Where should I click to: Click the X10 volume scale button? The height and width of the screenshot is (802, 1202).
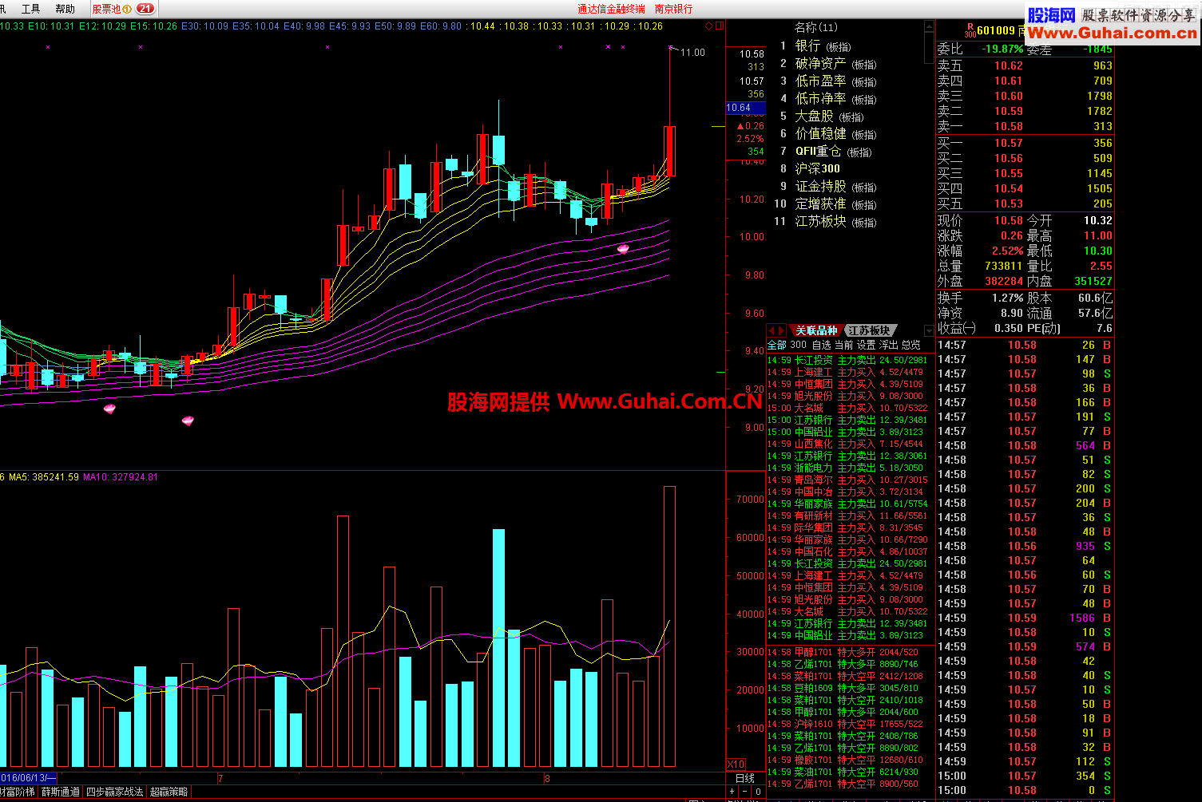click(x=736, y=764)
